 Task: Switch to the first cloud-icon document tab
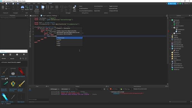[34, 16]
